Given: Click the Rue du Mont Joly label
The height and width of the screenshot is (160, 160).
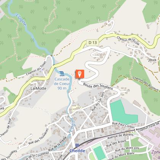Looking at the screenshot, I should click(x=127, y=149).
